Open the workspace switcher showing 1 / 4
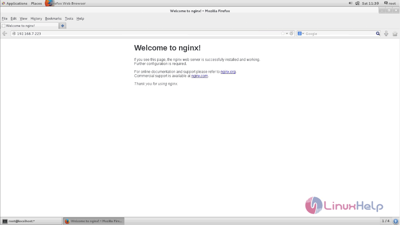400x225 pixels. point(386,221)
